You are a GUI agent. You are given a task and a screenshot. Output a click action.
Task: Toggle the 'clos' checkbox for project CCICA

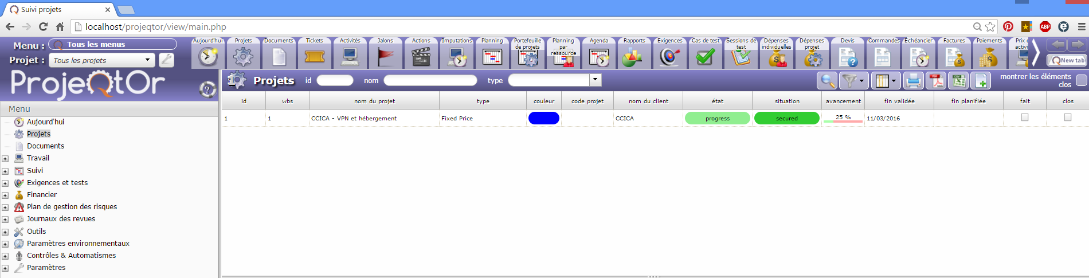click(x=1068, y=118)
